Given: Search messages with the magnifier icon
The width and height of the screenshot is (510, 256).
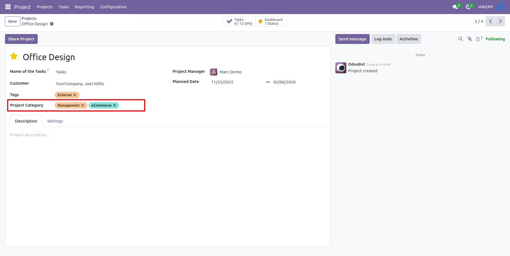Looking at the screenshot, I should [460, 39].
